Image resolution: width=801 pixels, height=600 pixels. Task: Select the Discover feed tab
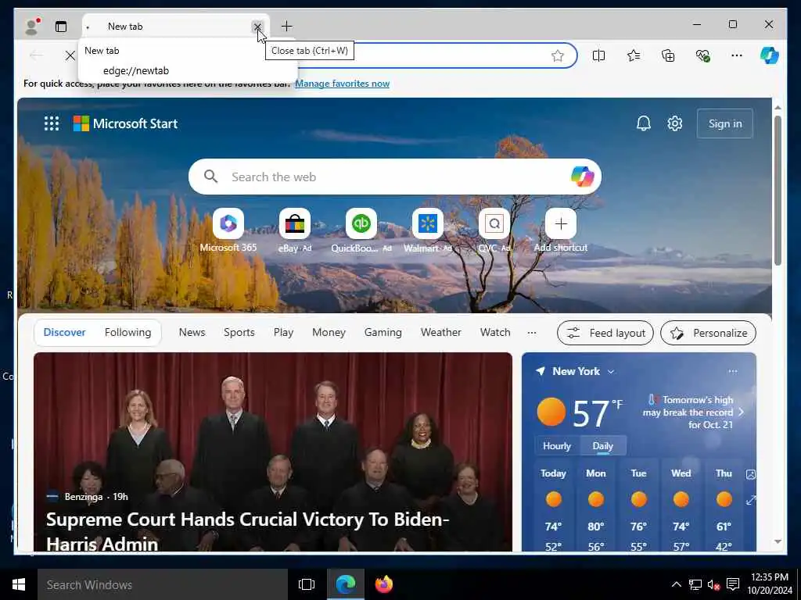pos(64,333)
